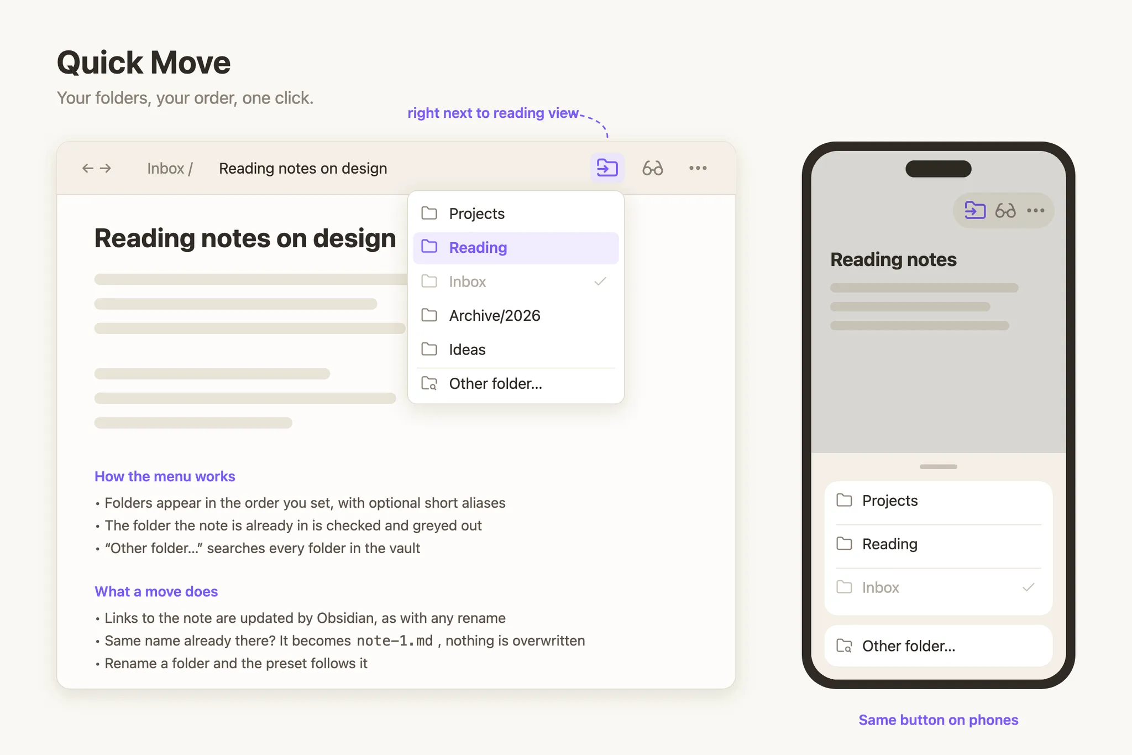The width and height of the screenshot is (1132, 755).
Task: Open Other folder... search in desktop menu
Action: [516, 383]
